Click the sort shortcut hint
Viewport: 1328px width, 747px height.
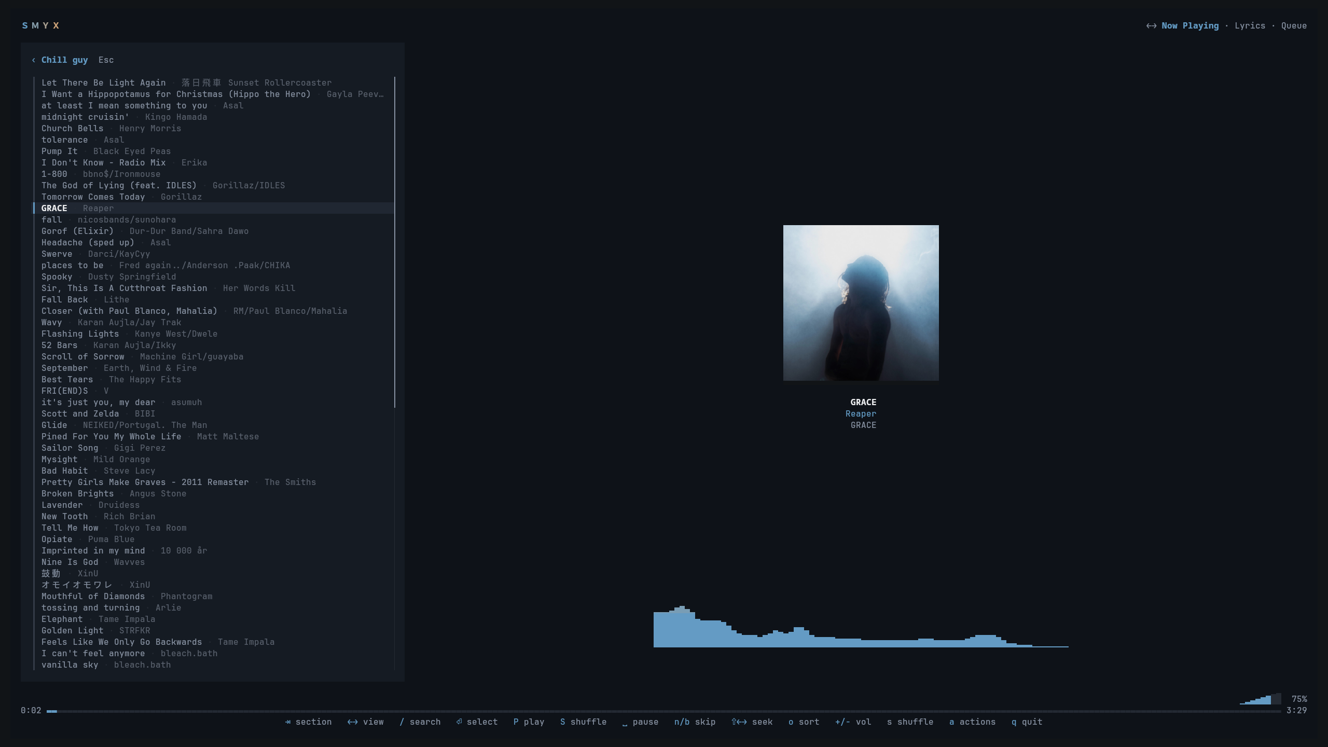coord(804,722)
